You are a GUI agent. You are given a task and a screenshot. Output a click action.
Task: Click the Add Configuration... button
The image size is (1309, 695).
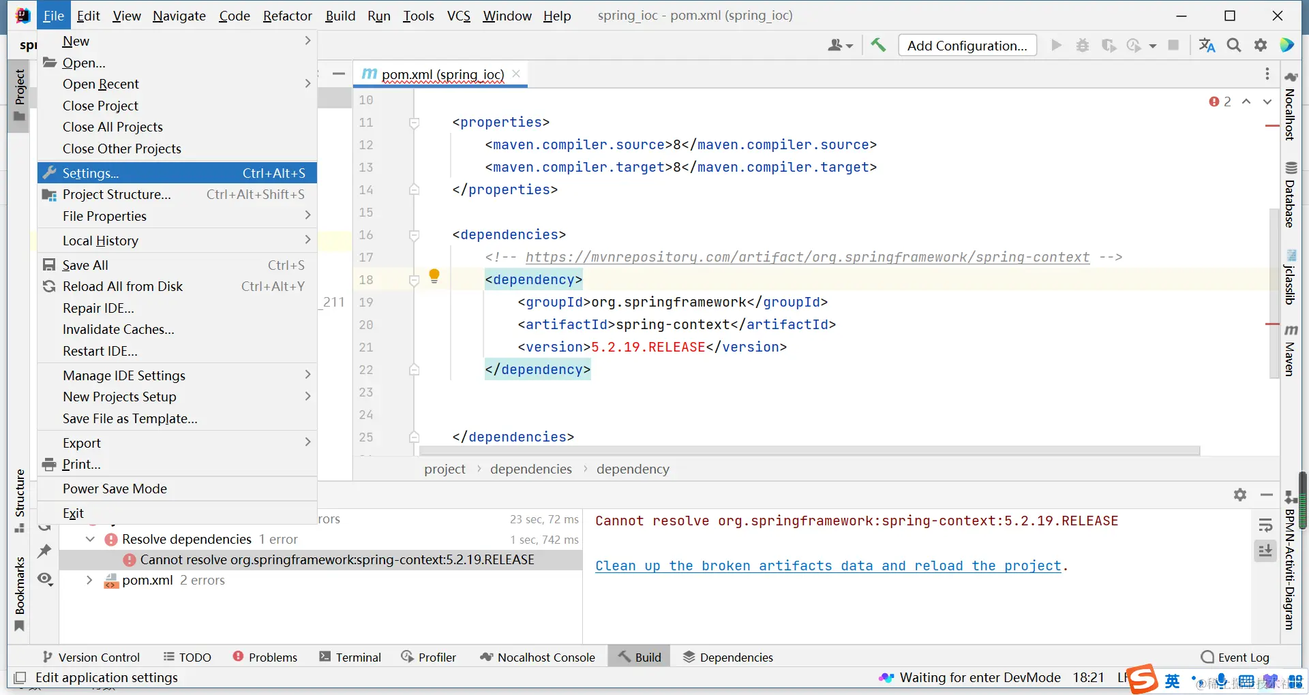point(967,46)
